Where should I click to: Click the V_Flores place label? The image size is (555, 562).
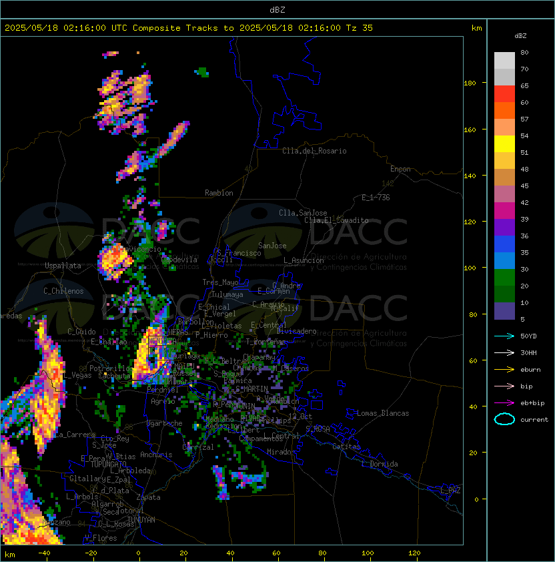[x=101, y=538]
